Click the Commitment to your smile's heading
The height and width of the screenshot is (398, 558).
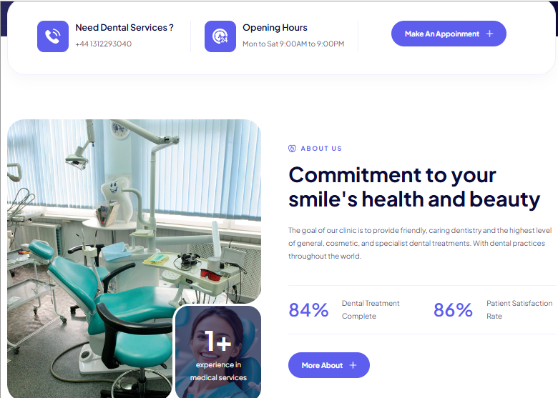point(414,187)
